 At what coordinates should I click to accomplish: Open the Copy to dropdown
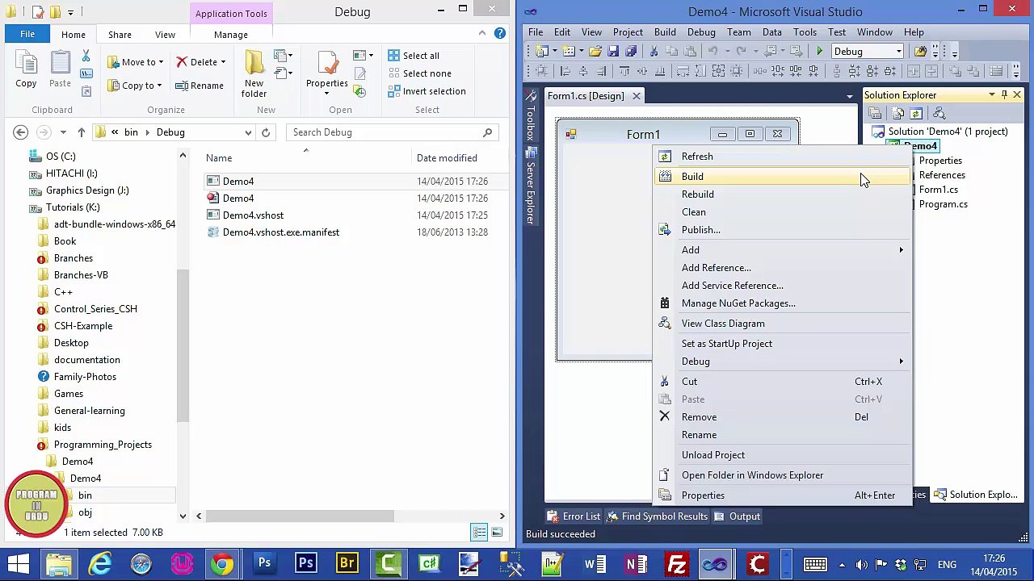click(x=159, y=86)
